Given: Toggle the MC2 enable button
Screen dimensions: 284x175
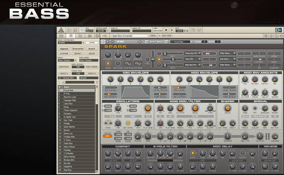Looking at the screenshot, I should [159, 59].
